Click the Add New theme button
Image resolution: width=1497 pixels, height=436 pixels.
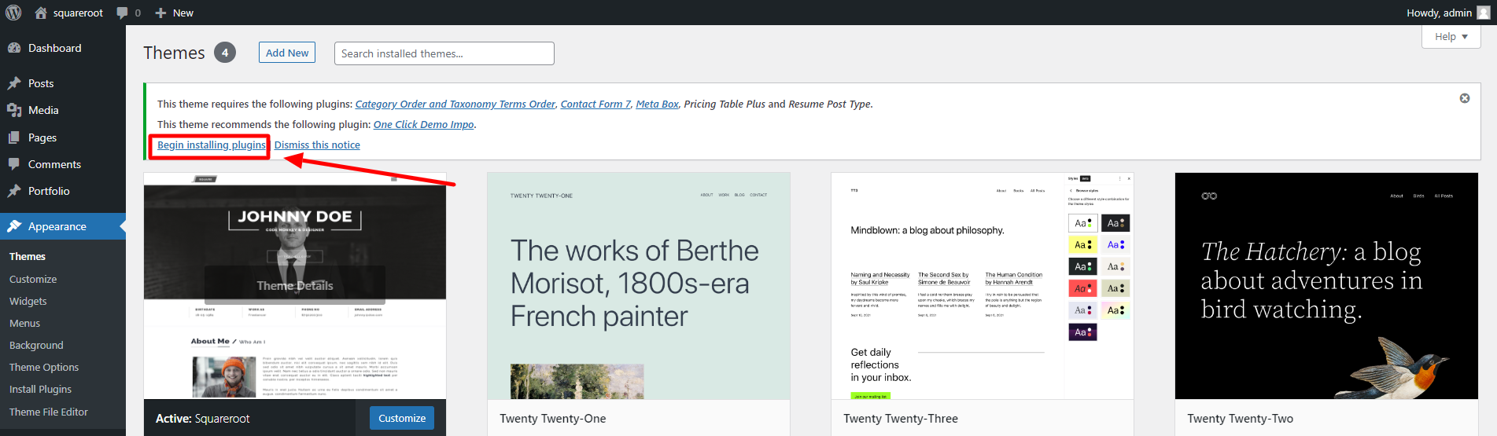coord(287,53)
